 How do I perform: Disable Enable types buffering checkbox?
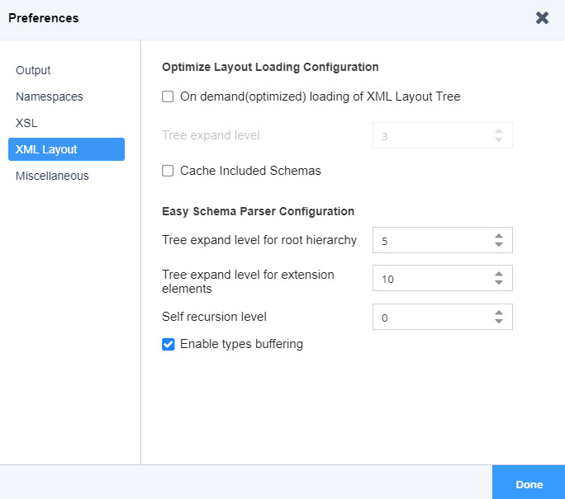point(168,344)
